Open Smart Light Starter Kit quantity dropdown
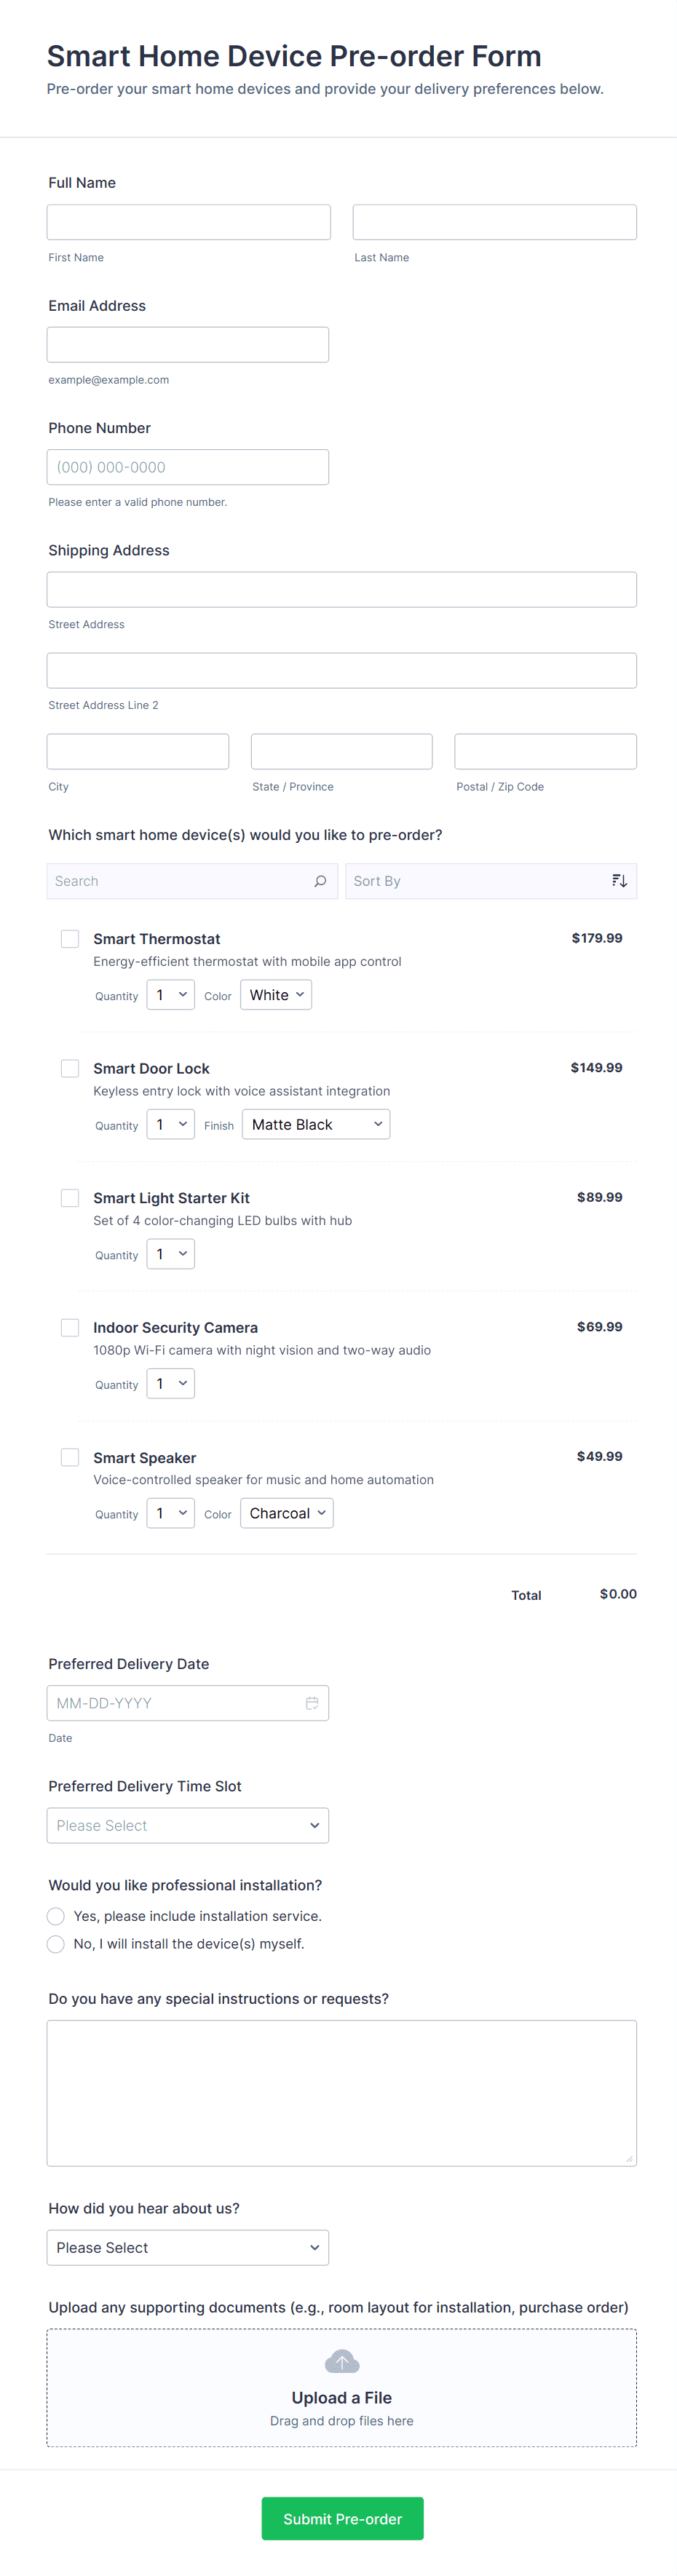This screenshot has width=677, height=2576. click(171, 1254)
